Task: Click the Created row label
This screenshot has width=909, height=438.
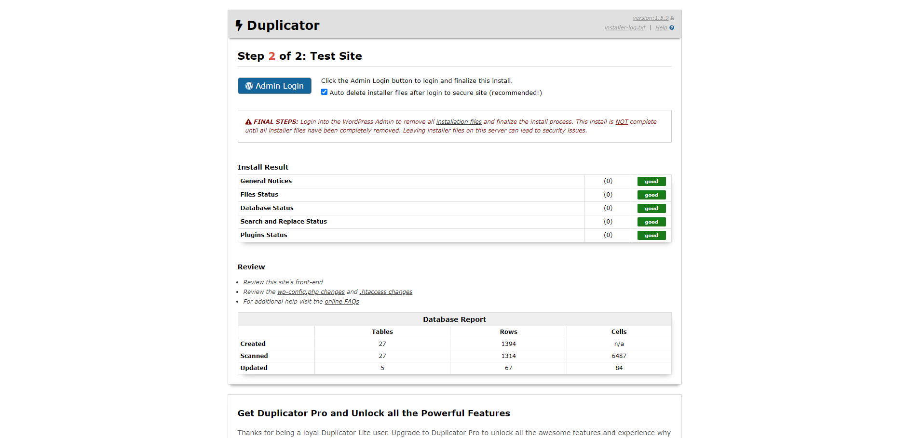Action: (x=253, y=344)
